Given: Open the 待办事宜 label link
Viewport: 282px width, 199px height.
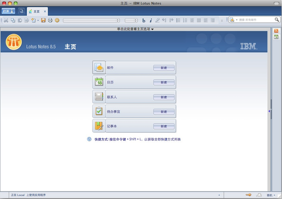Looking at the screenshot, I should coord(113,112).
